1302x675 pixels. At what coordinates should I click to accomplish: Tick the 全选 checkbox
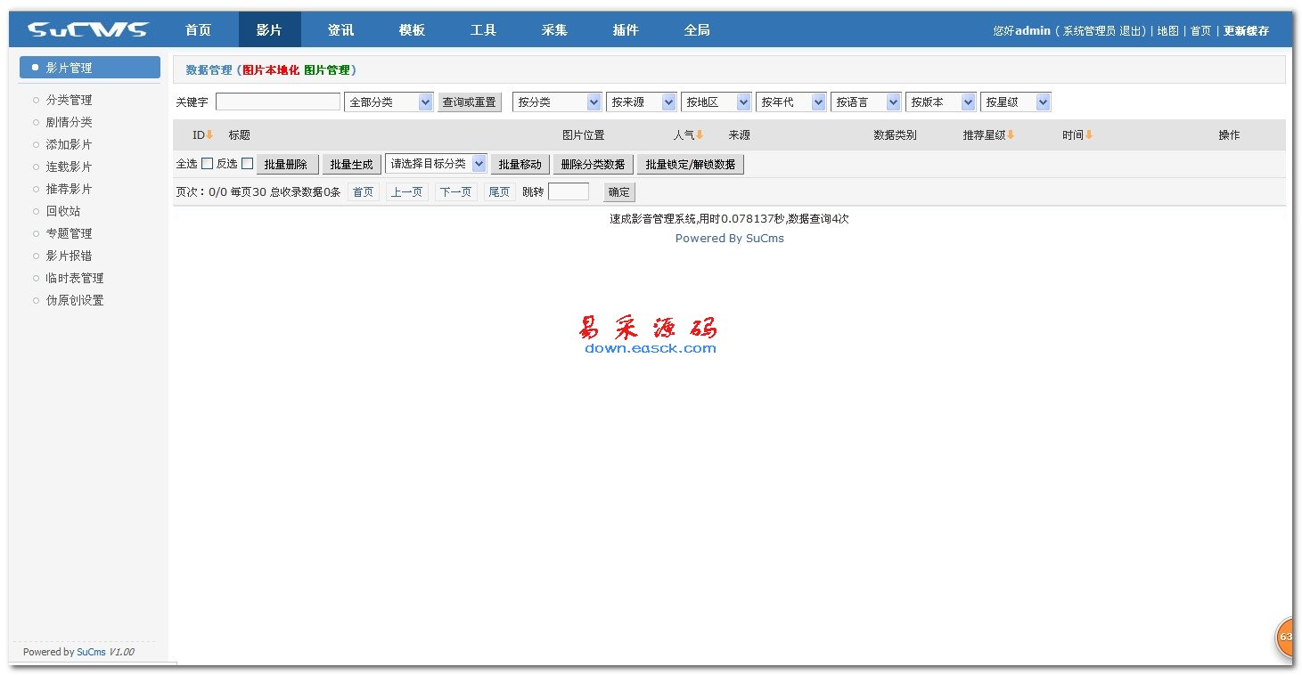click(x=207, y=164)
